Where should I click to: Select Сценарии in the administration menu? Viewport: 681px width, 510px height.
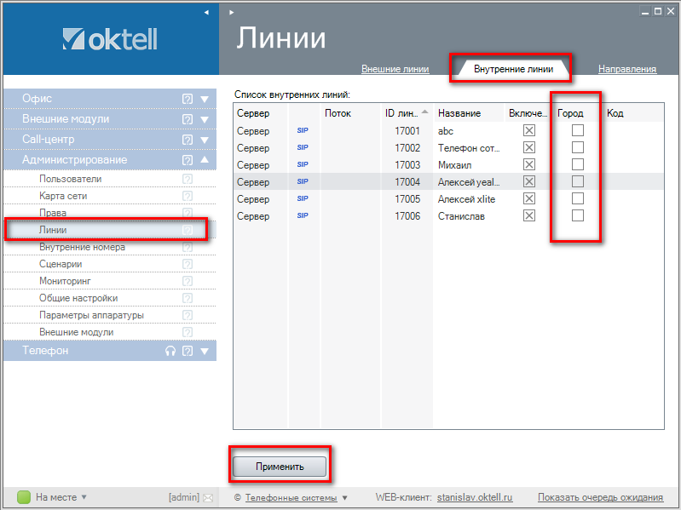61,264
